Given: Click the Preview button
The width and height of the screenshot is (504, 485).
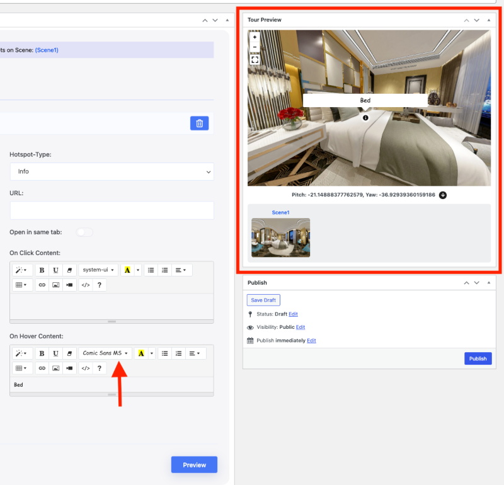Looking at the screenshot, I should coord(194,465).
